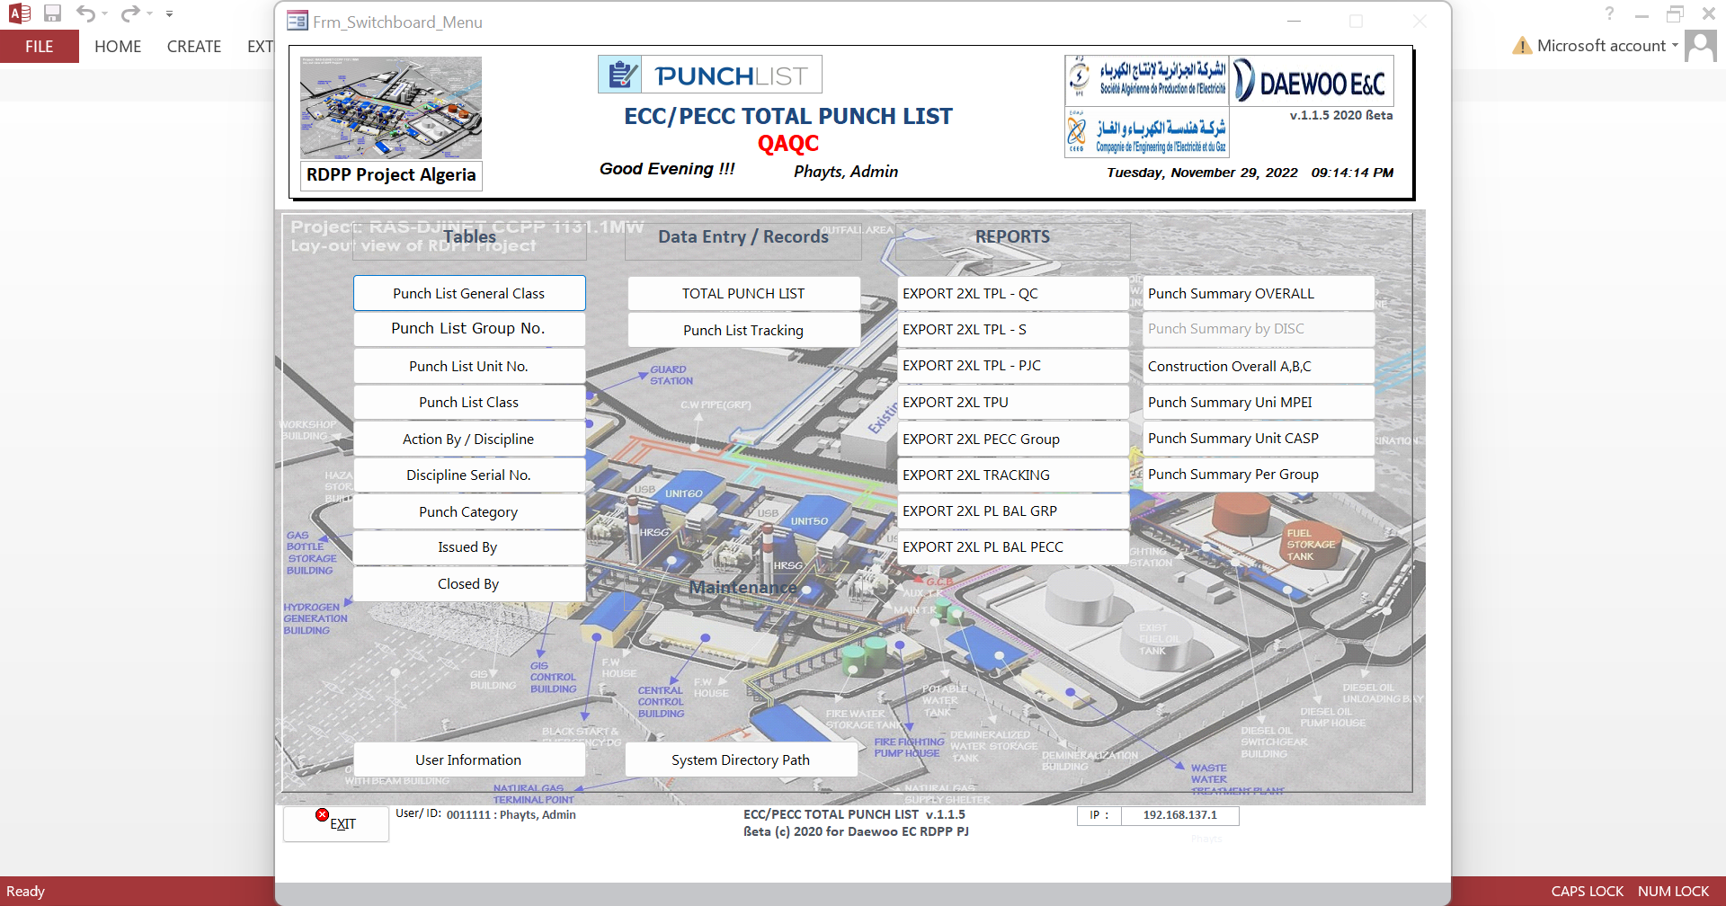This screenshot has height=906, width=1726.
Task: Run EXPORT 2XL TPL - S
Action: click(x=1013, y=330)
